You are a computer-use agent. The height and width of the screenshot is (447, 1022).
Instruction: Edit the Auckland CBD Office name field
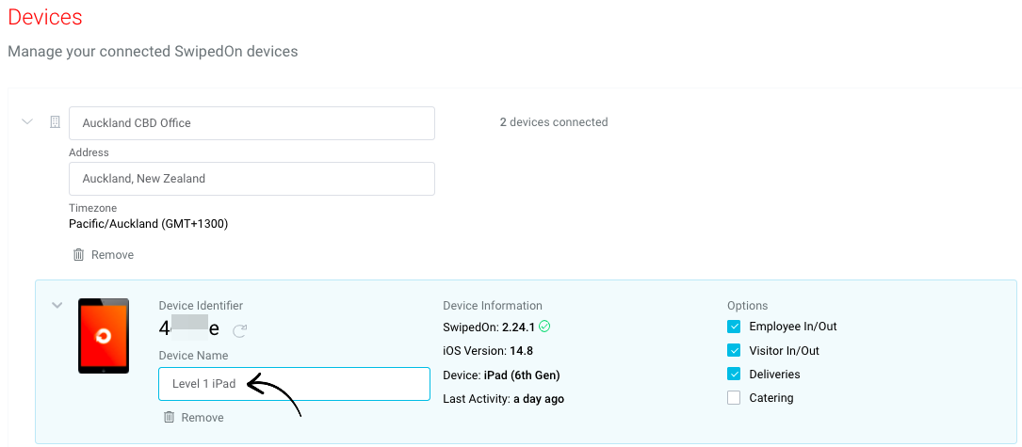click(251, 123)
